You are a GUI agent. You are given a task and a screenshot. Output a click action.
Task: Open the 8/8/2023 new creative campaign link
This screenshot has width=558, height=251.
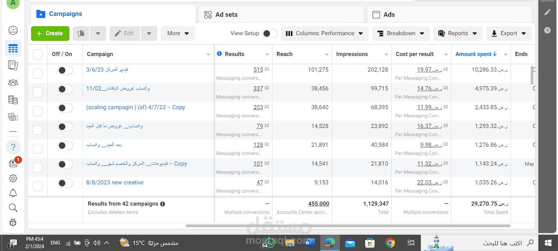115,183
